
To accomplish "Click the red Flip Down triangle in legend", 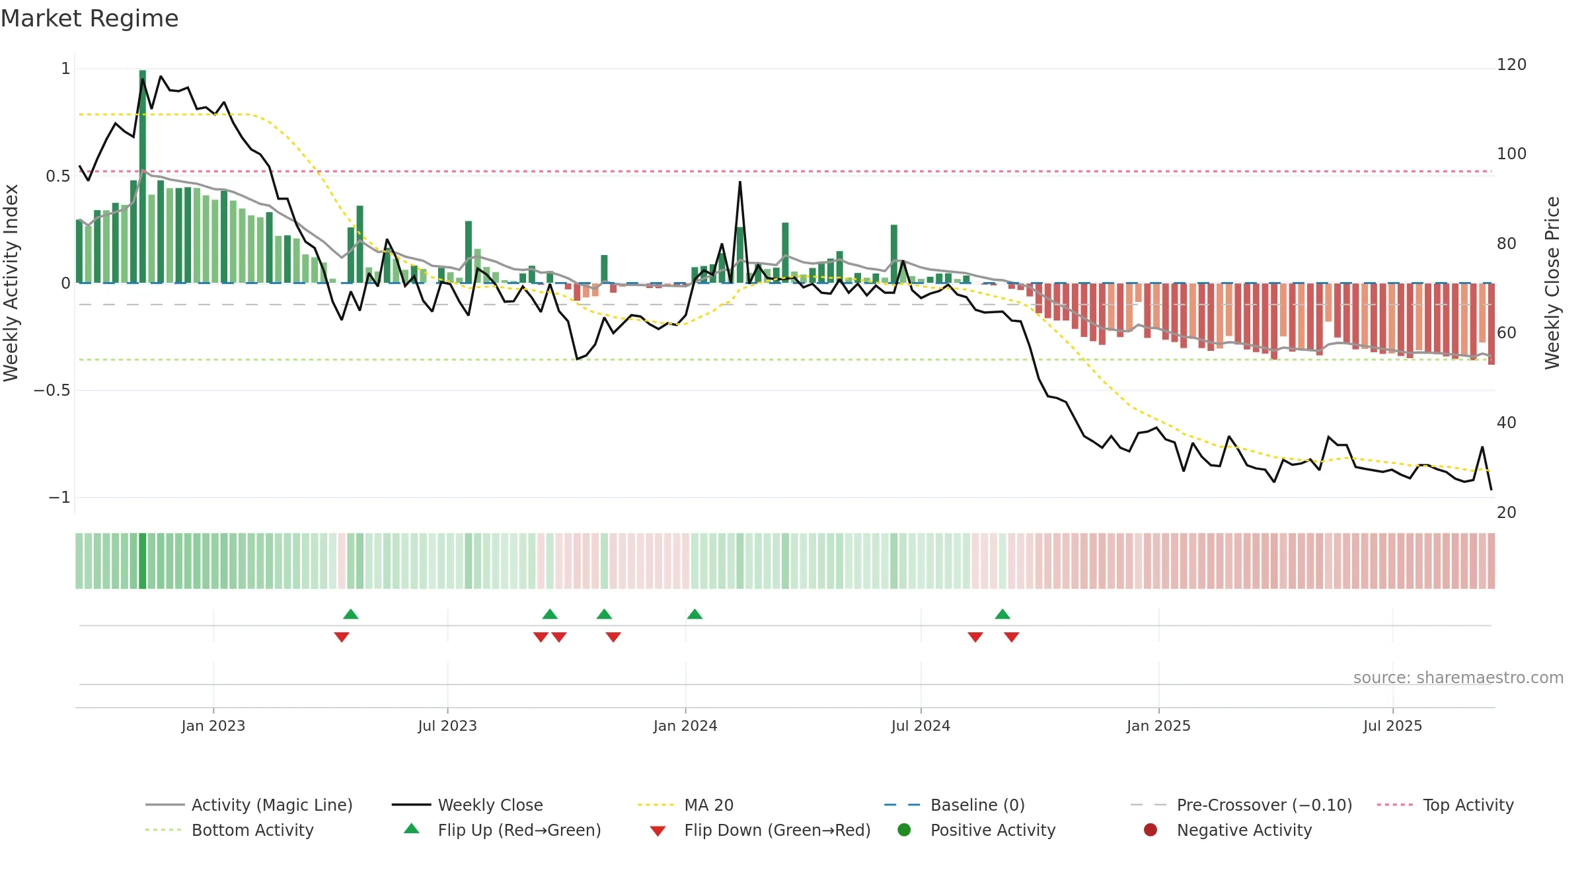I will tap(658, 831).
